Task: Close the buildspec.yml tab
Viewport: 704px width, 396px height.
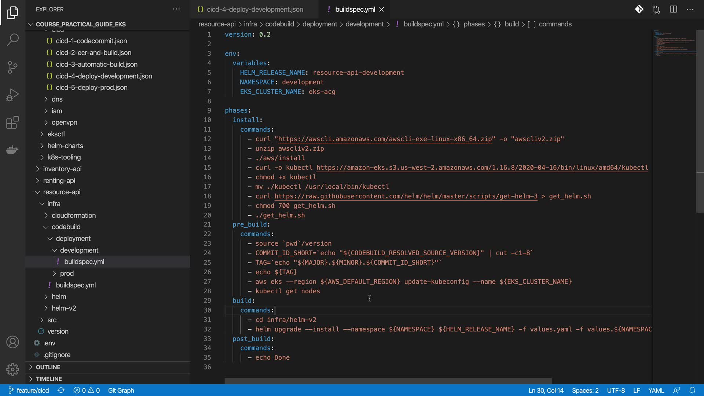Action: pyautogui.click(x=382, y=10)
